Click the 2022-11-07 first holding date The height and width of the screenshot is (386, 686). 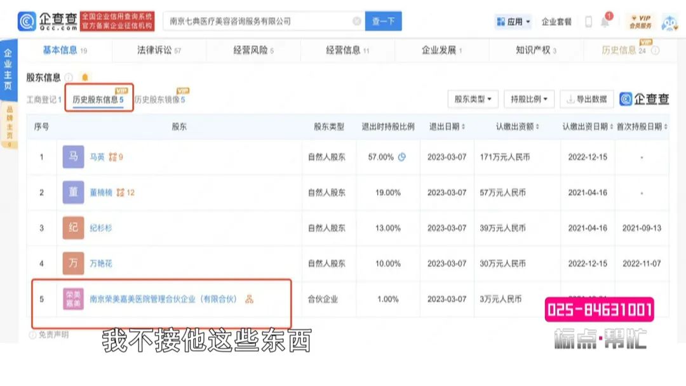(x=642, y=263)
